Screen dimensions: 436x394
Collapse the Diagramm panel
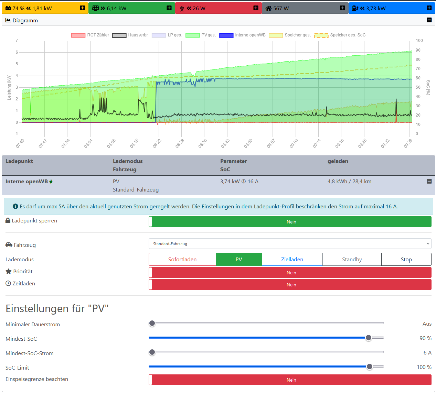(429, 20)
